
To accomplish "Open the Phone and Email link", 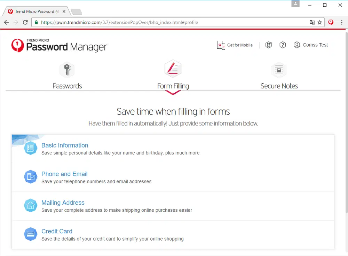I will click(64, 174).
